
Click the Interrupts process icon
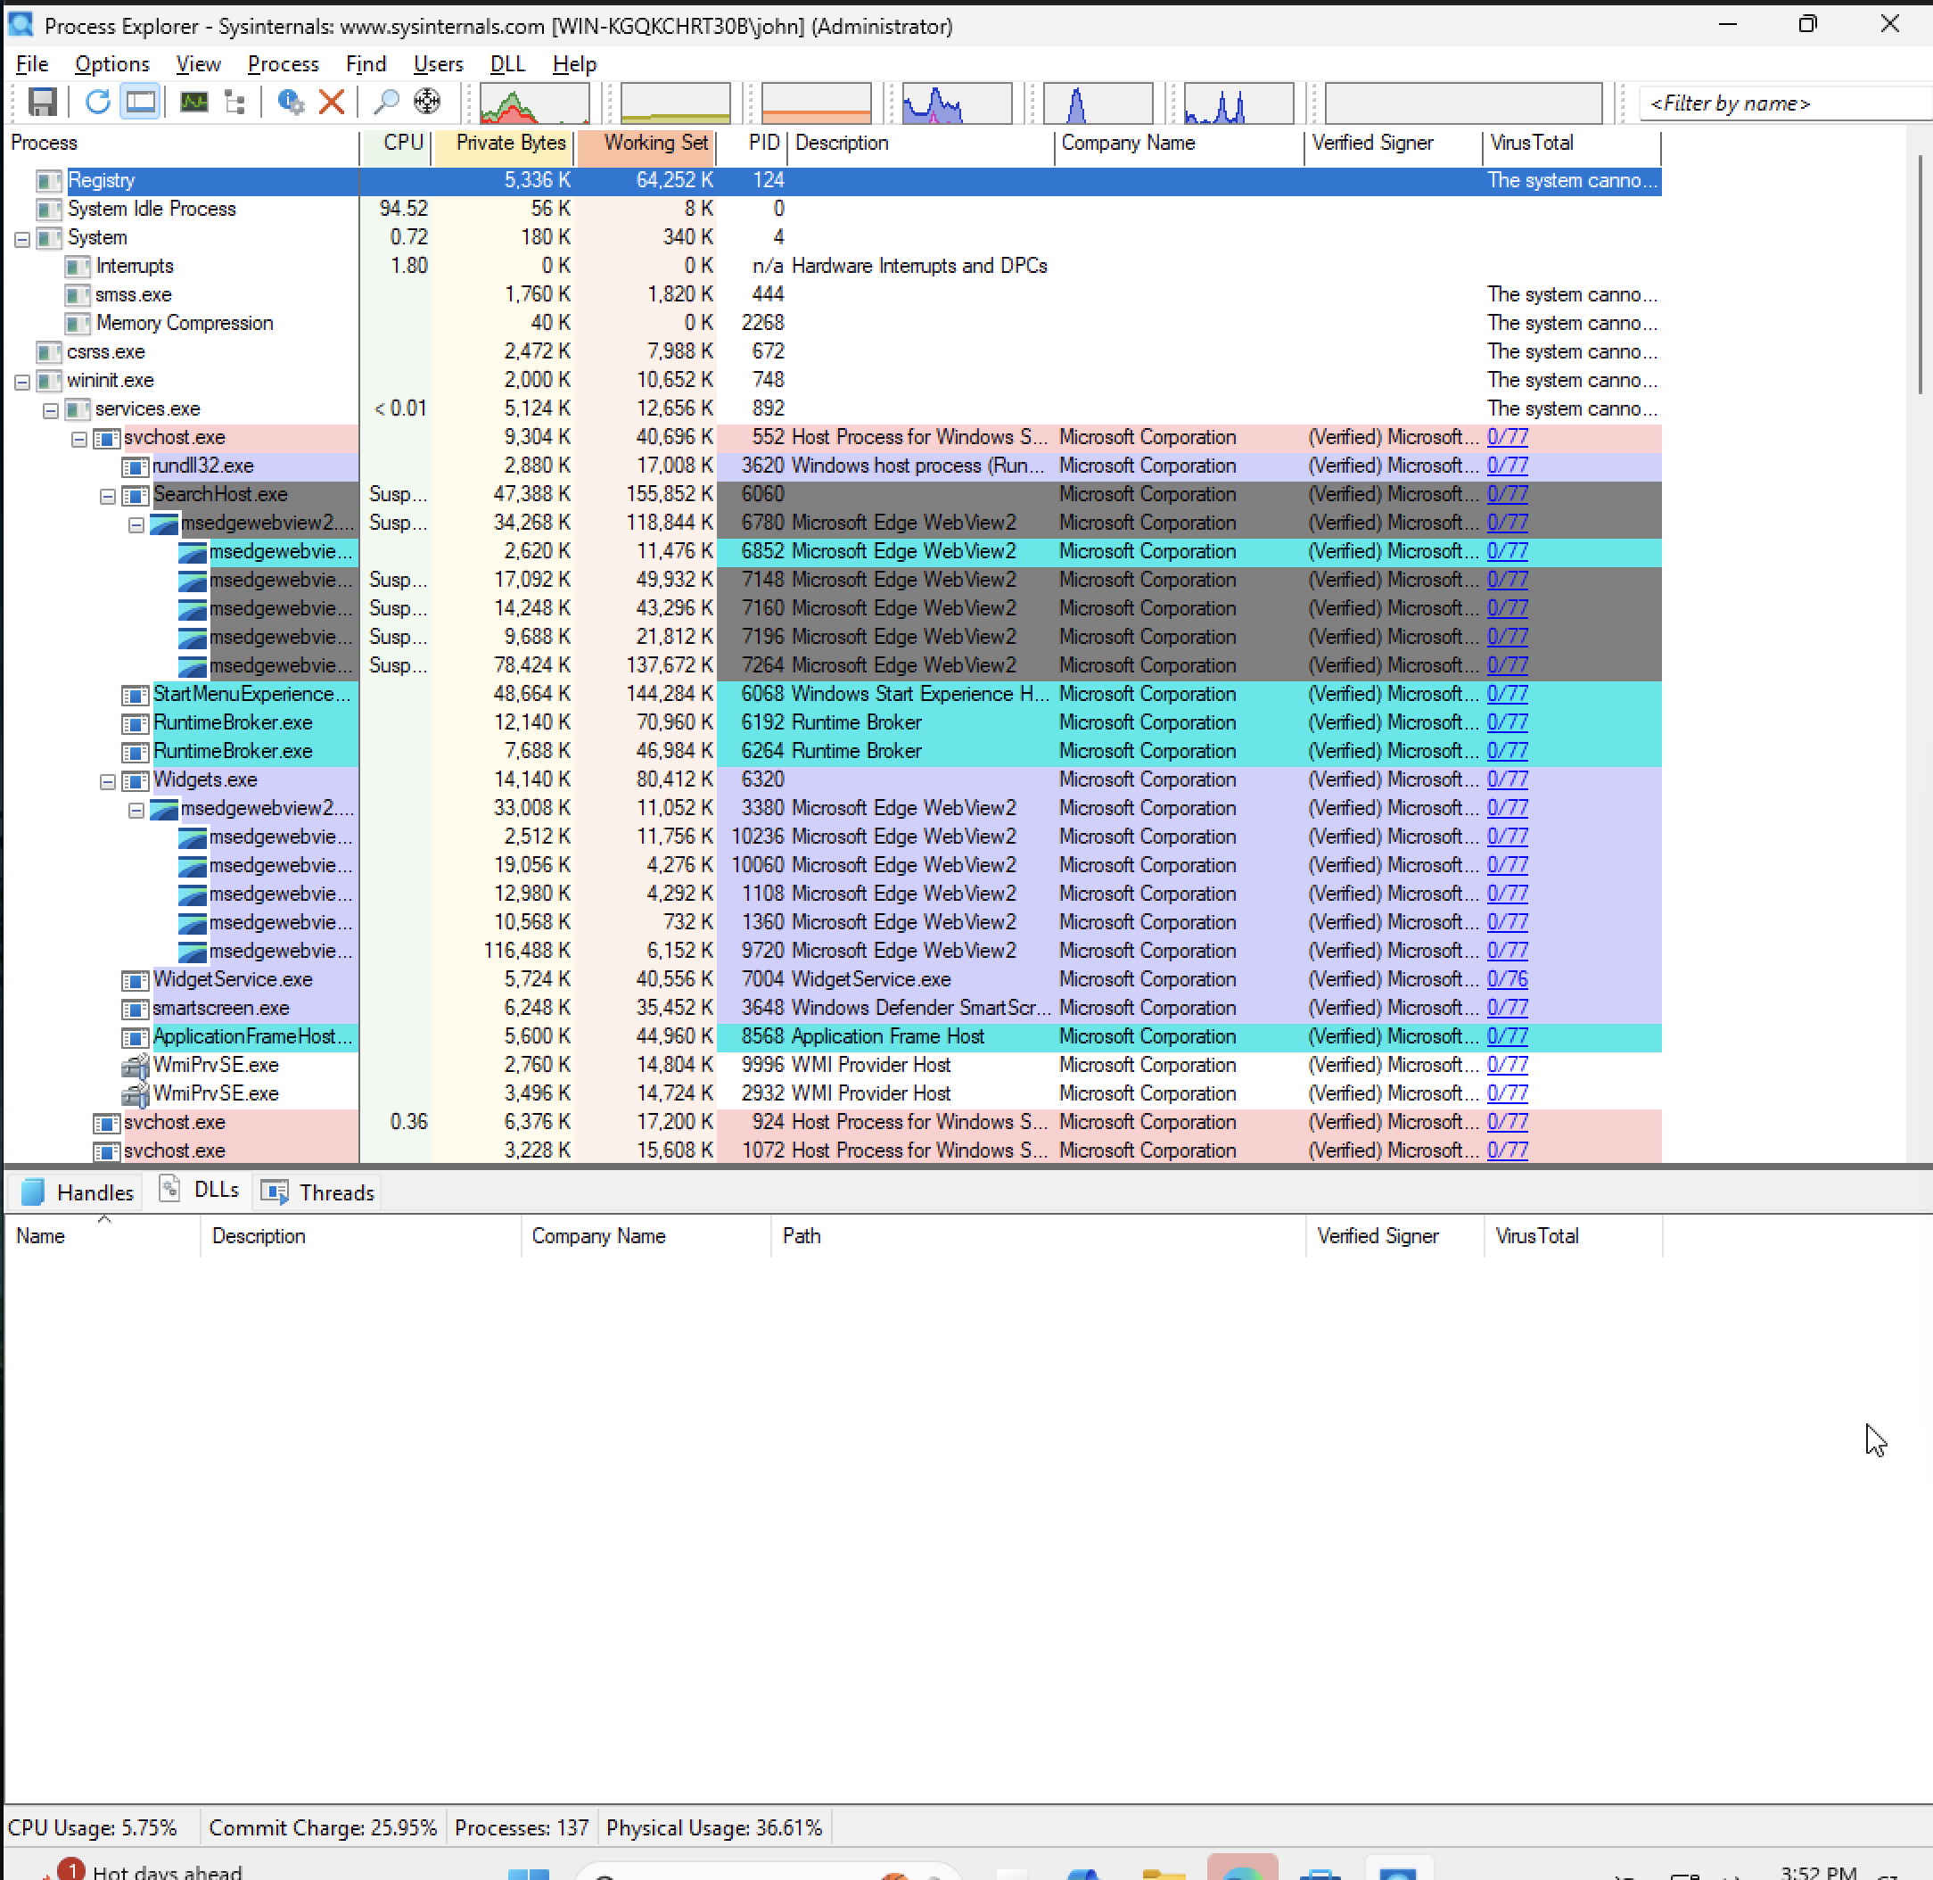pos(78,267)
